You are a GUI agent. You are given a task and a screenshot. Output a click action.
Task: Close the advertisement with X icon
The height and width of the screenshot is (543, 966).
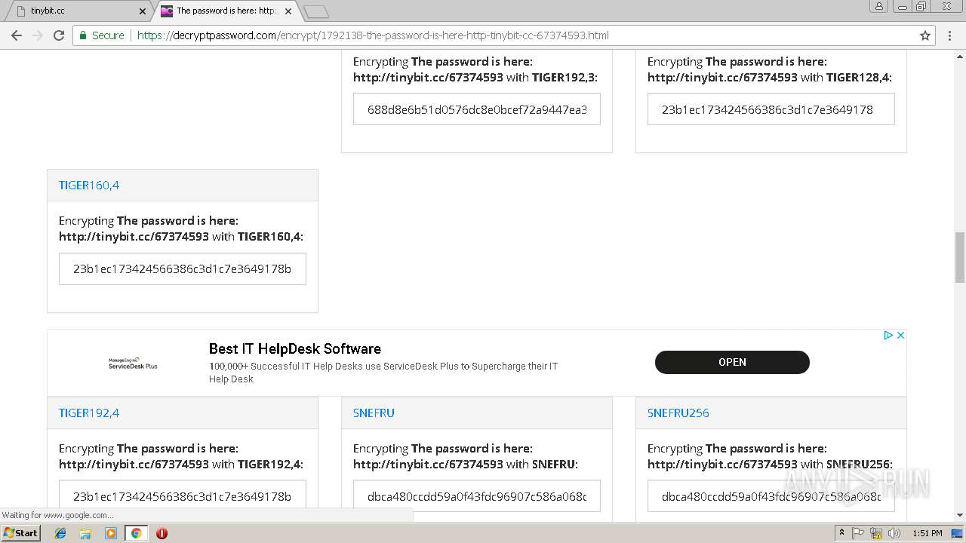(900, 336)
